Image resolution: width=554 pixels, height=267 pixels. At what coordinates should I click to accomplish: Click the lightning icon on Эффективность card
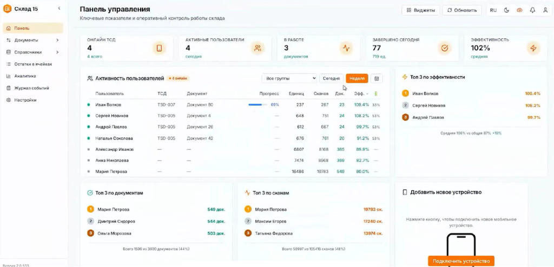(x=533, y=48)
